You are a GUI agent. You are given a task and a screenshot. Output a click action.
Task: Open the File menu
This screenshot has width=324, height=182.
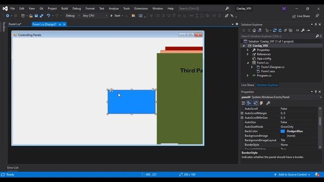coord(12,9)
